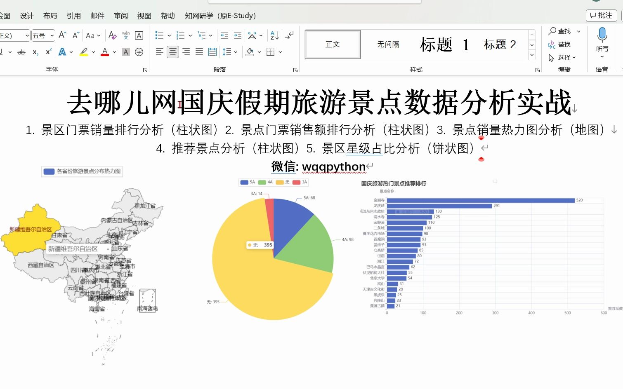The height and width of the screenshot is (389, 623).
Task: Open the 知网研学 (原E-Study) tab
Action: point(220,16)
